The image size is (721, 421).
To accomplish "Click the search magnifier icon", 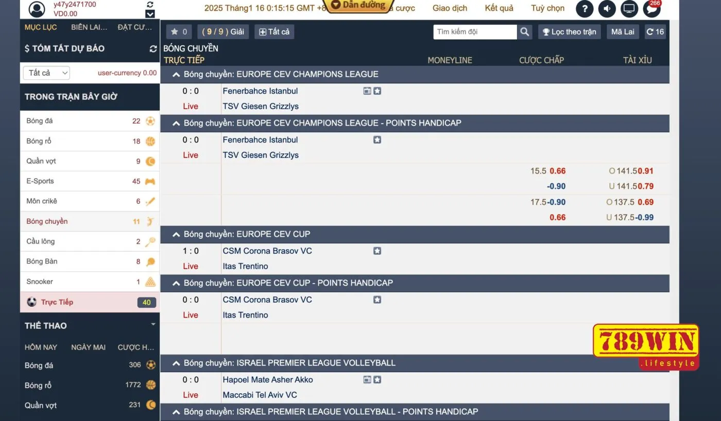I will (x=524, y=32).
